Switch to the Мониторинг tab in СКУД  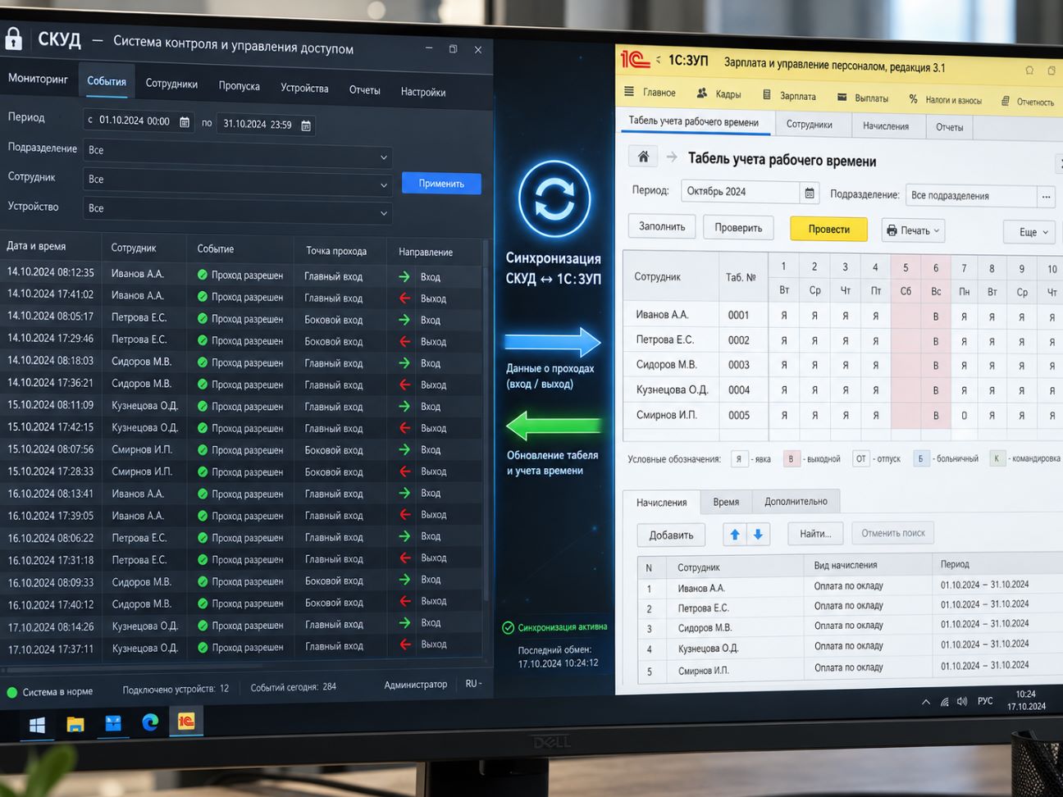pos(38,79)
